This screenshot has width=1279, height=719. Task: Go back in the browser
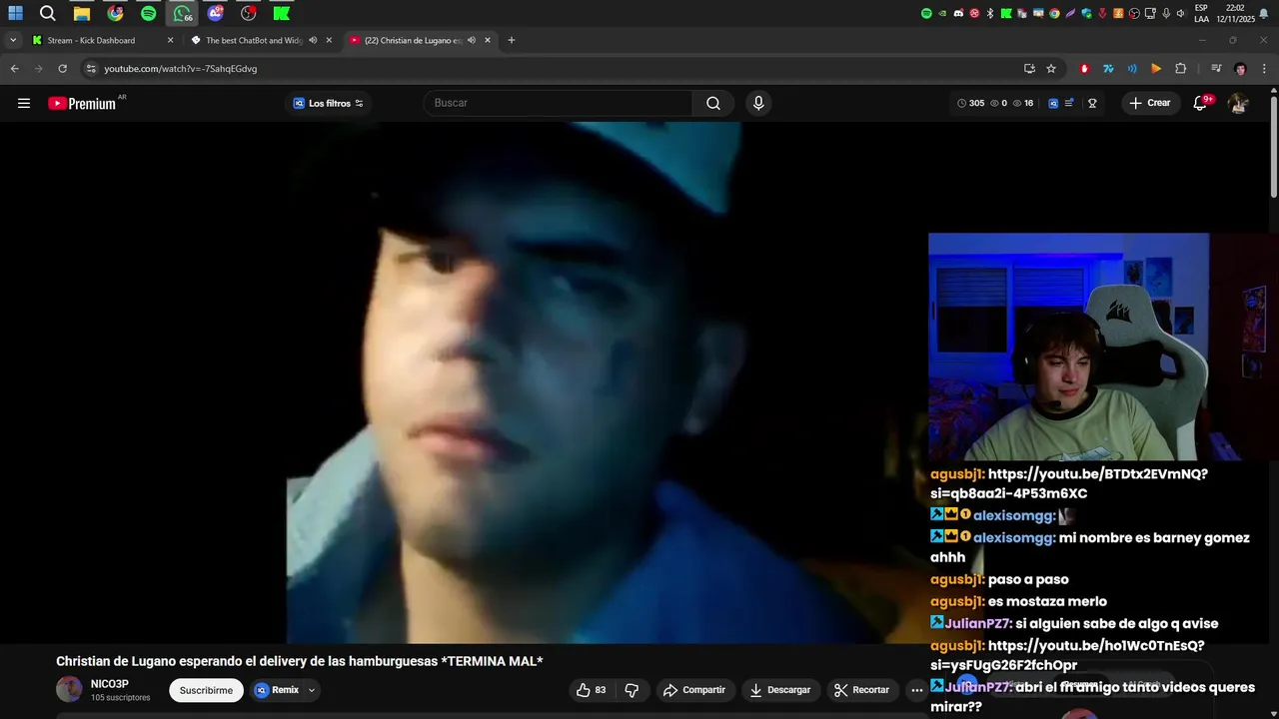coord(14,68)
